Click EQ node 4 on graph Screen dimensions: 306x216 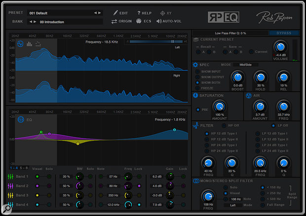[x=174, y=130]
